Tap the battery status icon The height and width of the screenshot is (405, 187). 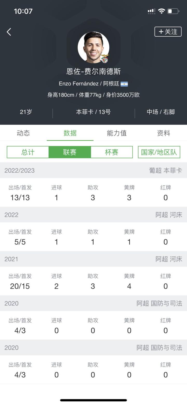[x=173, y=11]
